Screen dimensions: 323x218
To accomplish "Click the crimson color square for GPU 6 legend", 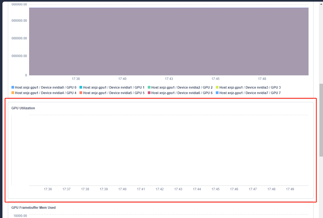I will 149,93.
